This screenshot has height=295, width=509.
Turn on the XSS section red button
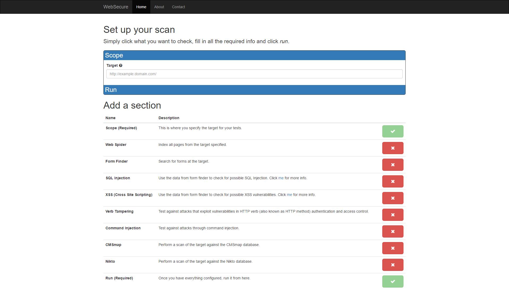(x=393, y=198)
